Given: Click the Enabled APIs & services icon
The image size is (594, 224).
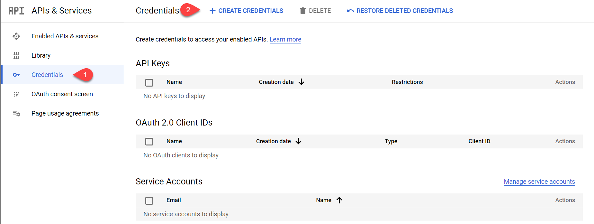Looking at the screenshot, I should pyautogui.click(x=16, y=36).
